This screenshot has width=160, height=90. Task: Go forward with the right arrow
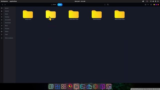click(x=5, y=4)
